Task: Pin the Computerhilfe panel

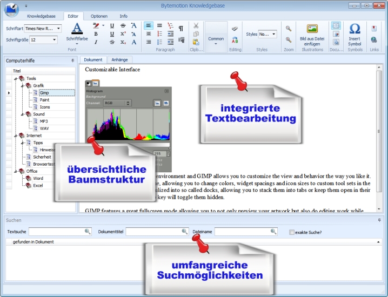Action: [73, 60]
